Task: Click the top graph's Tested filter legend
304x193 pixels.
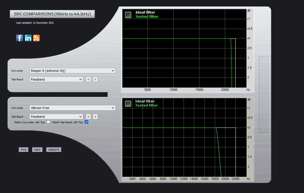Action: pyautogui.click(x=147, y=17)
